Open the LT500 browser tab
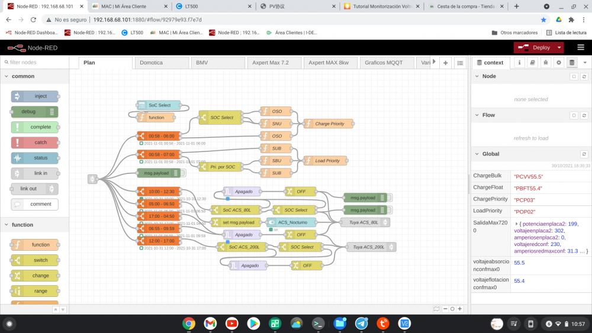This screenshot has width=592, height=333. coord(214,7)
